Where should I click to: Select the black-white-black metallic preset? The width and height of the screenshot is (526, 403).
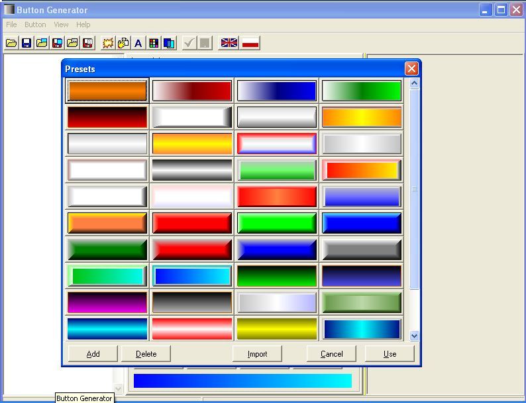pos(192,170)
